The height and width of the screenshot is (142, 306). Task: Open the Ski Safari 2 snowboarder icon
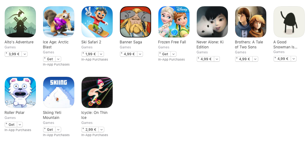tap(97, 22)
